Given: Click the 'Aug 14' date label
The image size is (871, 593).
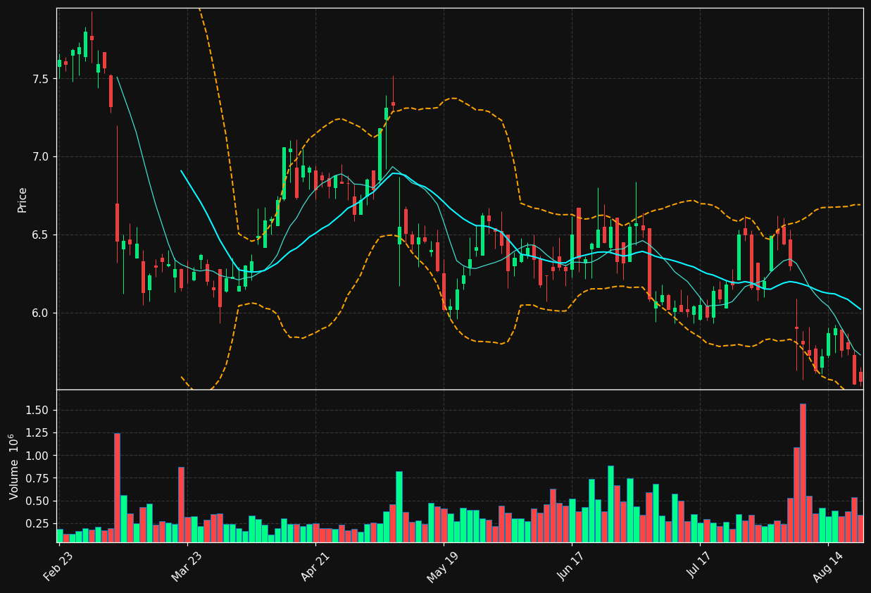Looking at the screenshot, I should (x=827, y=566).
